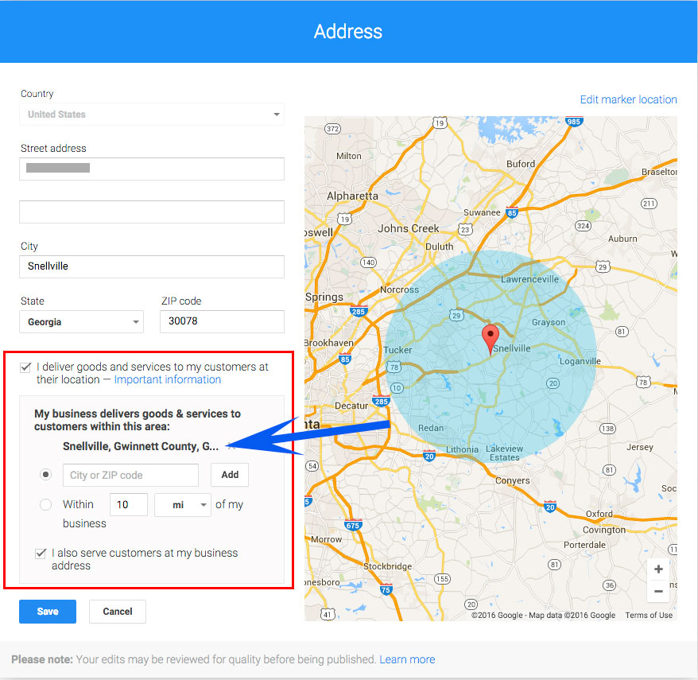This screenshot has height=680, width=698.
Task: Toggle the serve customers at business address checkbox
Action: pos(40,553)
